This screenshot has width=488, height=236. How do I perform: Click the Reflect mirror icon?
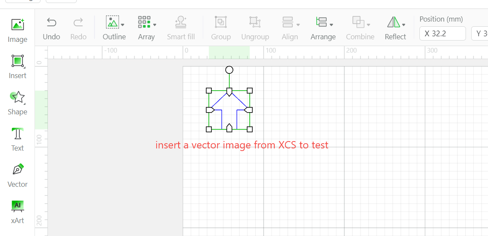(x=394, y=22)
